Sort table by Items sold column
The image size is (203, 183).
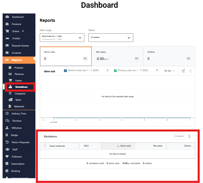tap(124, 146)
